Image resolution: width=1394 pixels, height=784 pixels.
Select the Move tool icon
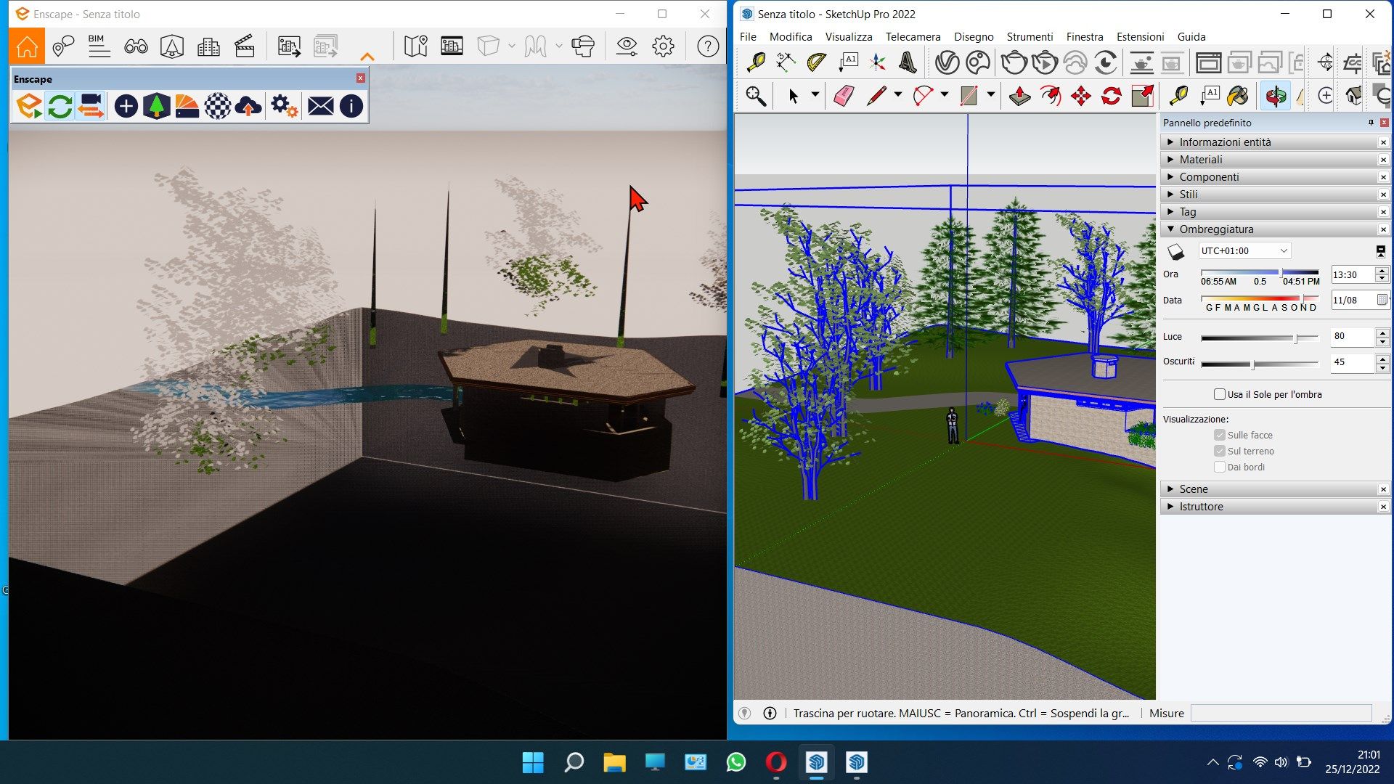1080,96
